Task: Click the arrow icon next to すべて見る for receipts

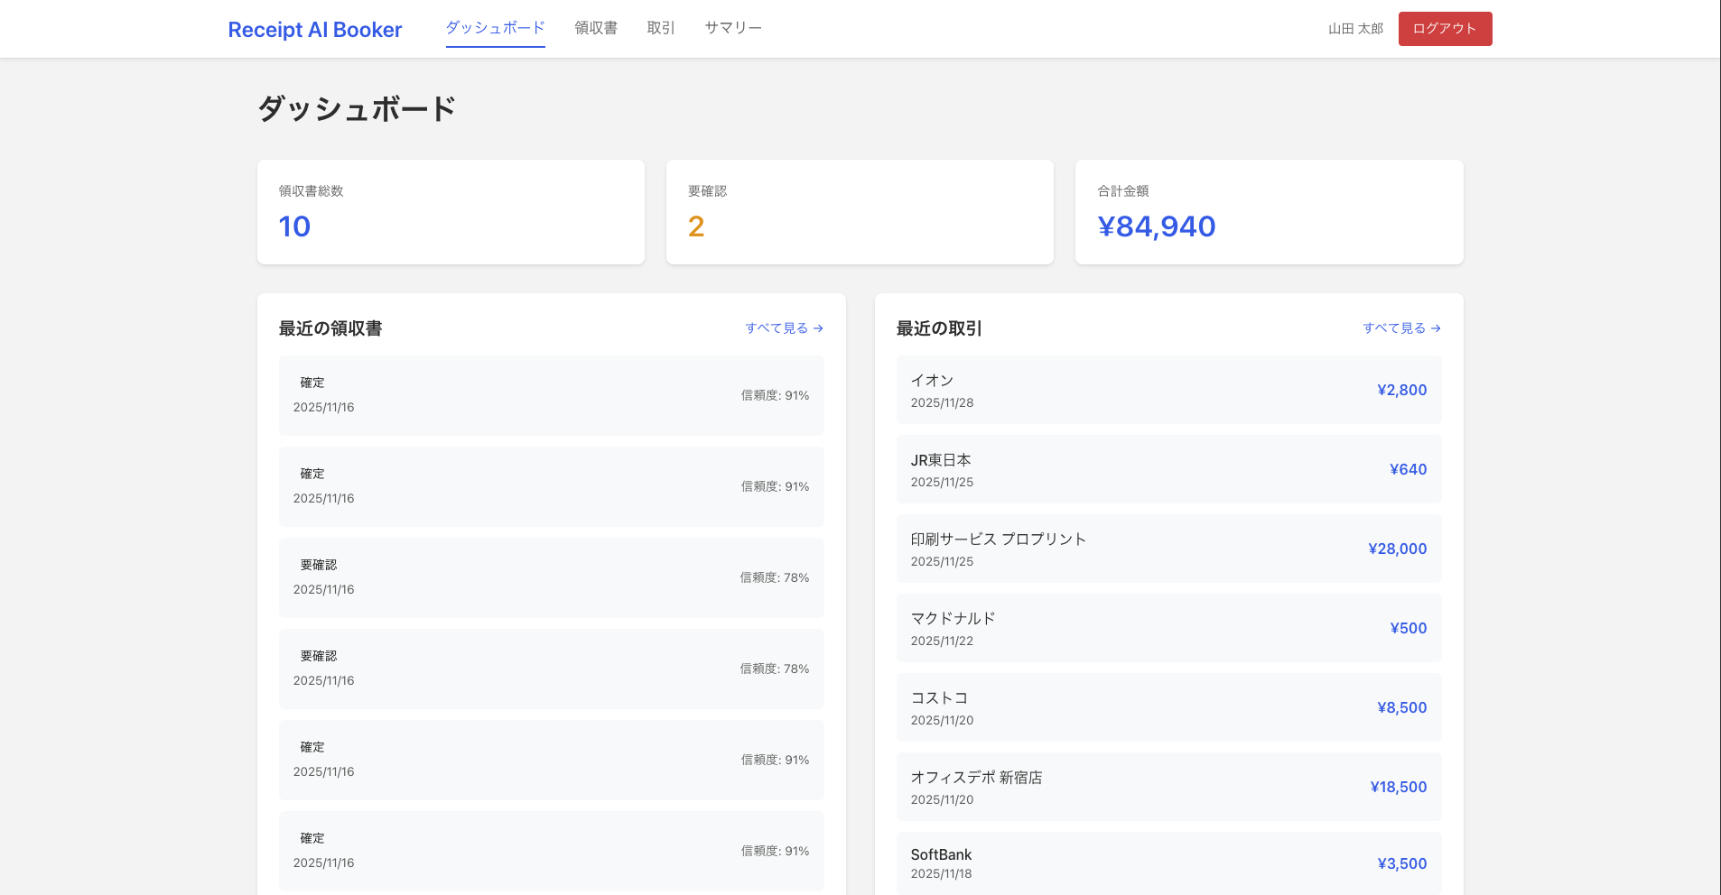Action: [817, 328]
